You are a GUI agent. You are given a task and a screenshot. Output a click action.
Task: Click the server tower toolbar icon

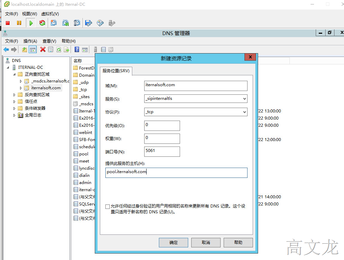tap(95, 49)
